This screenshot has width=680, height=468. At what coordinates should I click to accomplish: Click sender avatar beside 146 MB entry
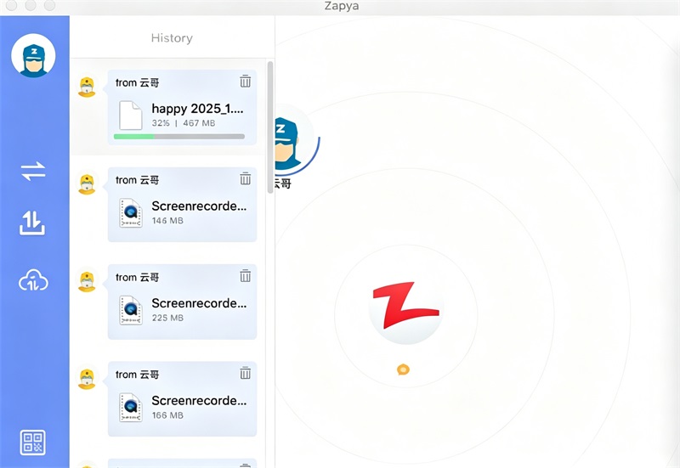point(87,183)
